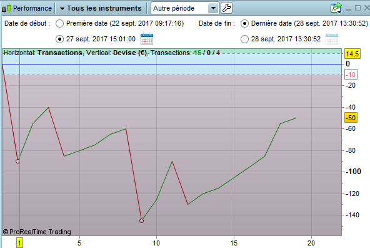Click the -50 yellow value label
The width and height of the screenshot is (370, 248).
point(351,118)
